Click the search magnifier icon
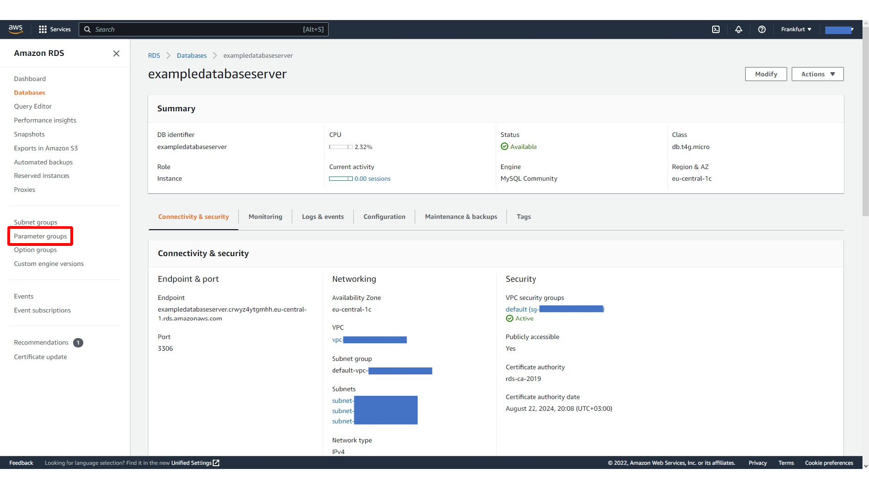 pyautogui.click(x=87, y=29)
